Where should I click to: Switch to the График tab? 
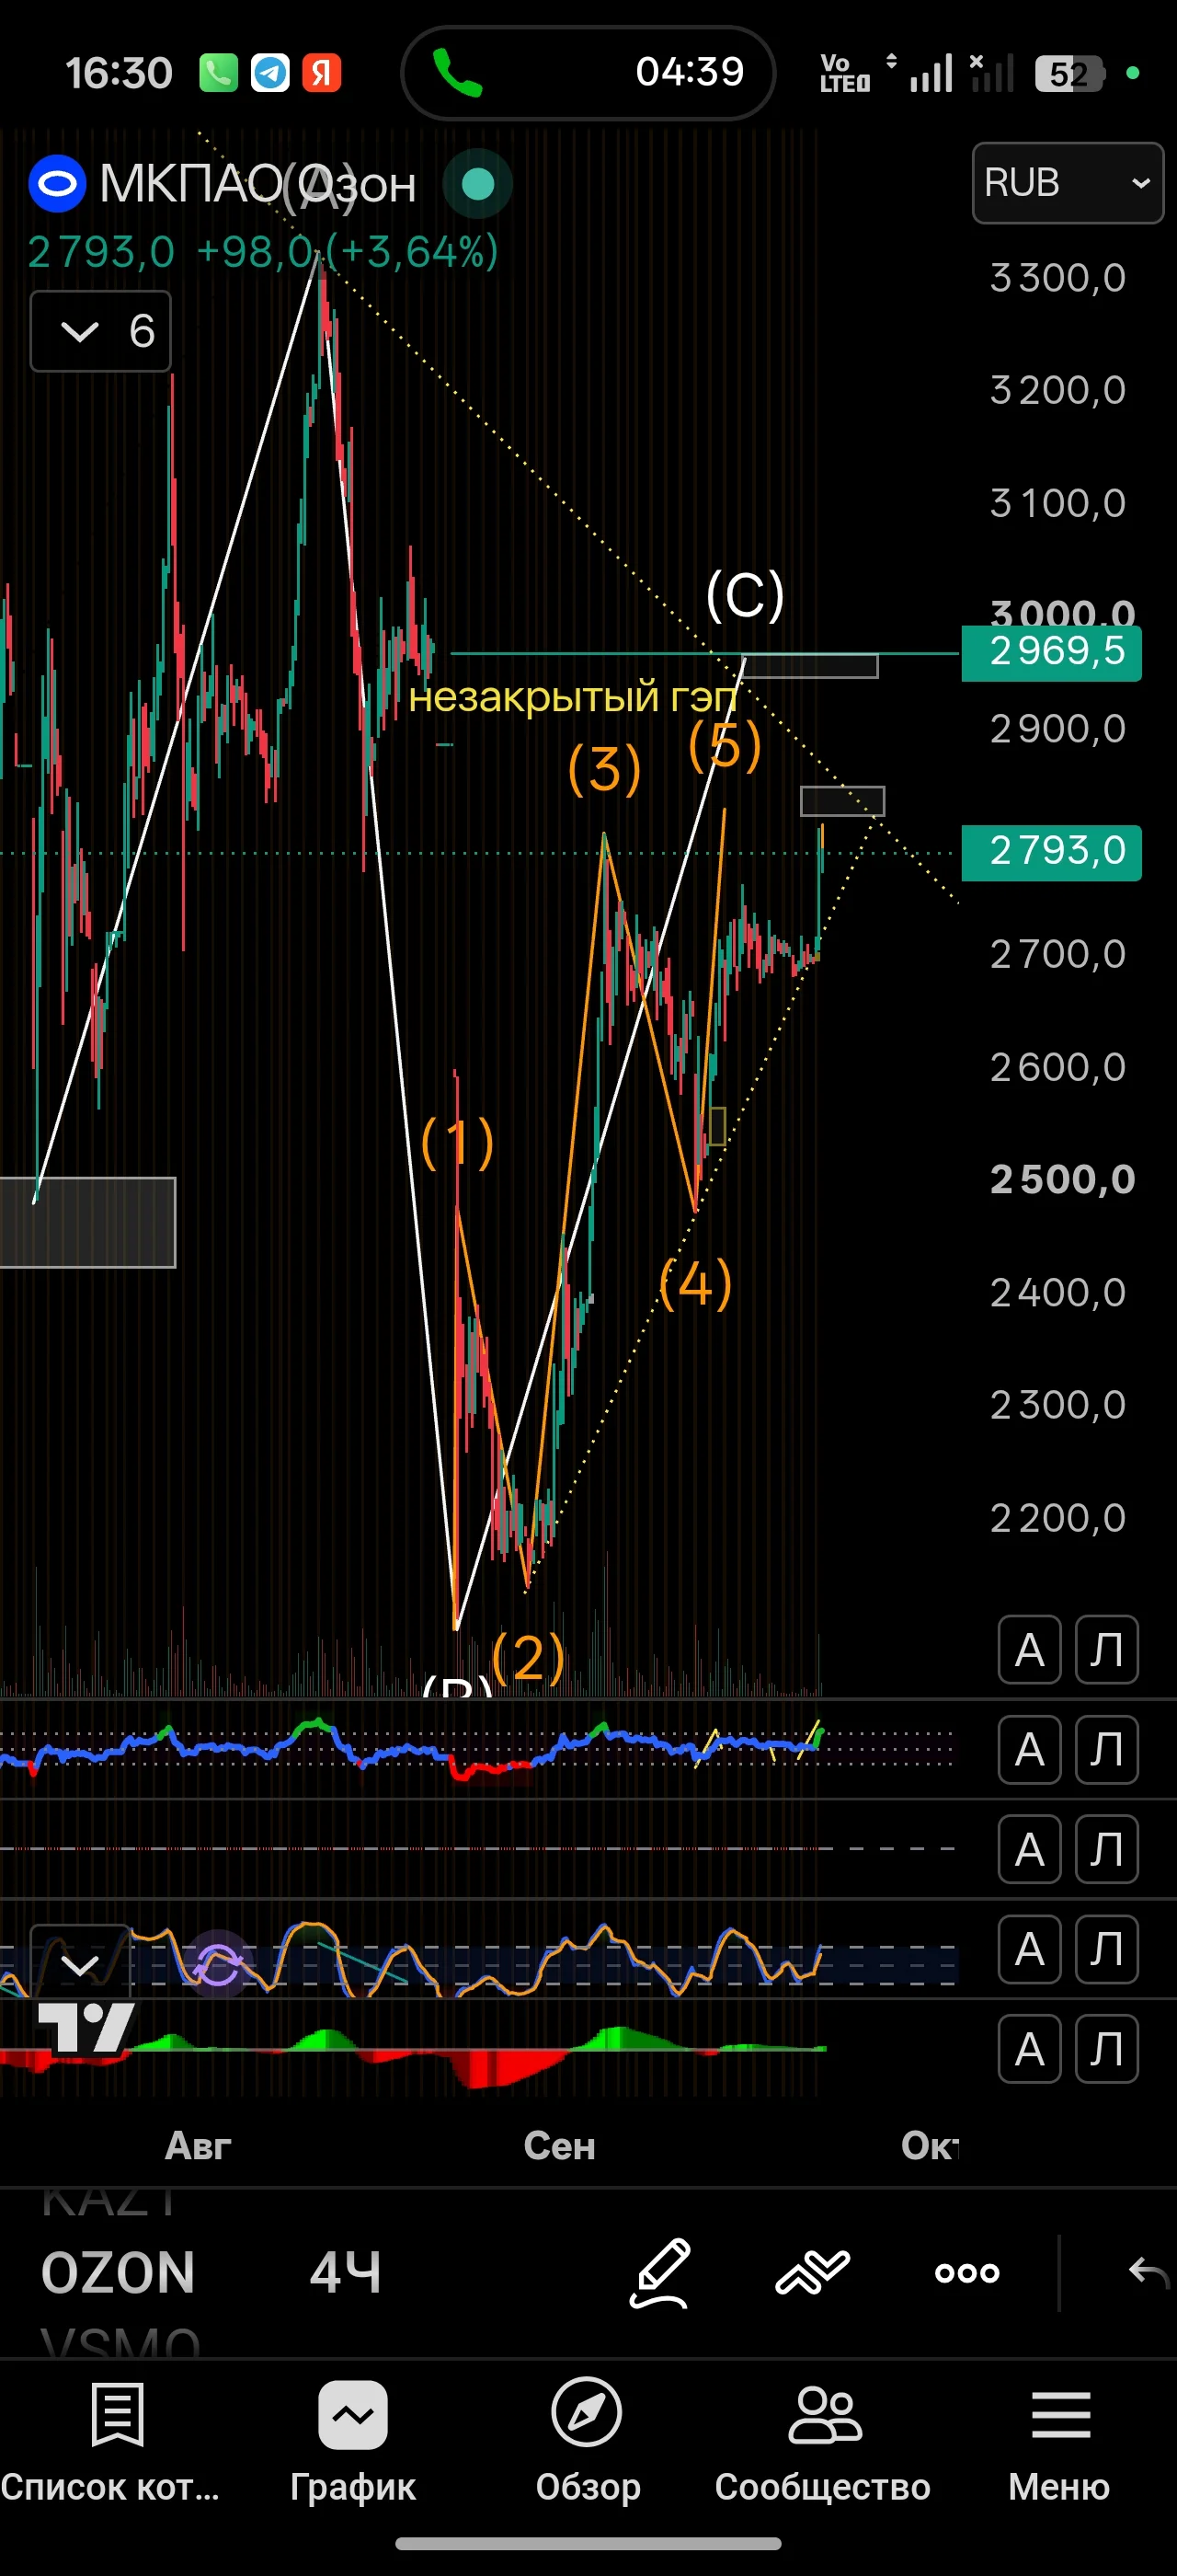coord(353,2441)
